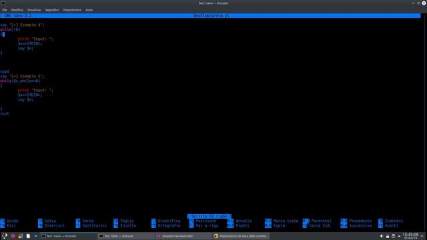The width and height of the screenshot is (427, 240).
Task: Click the orange pinned app icon in taskbar
Action: 21,236
